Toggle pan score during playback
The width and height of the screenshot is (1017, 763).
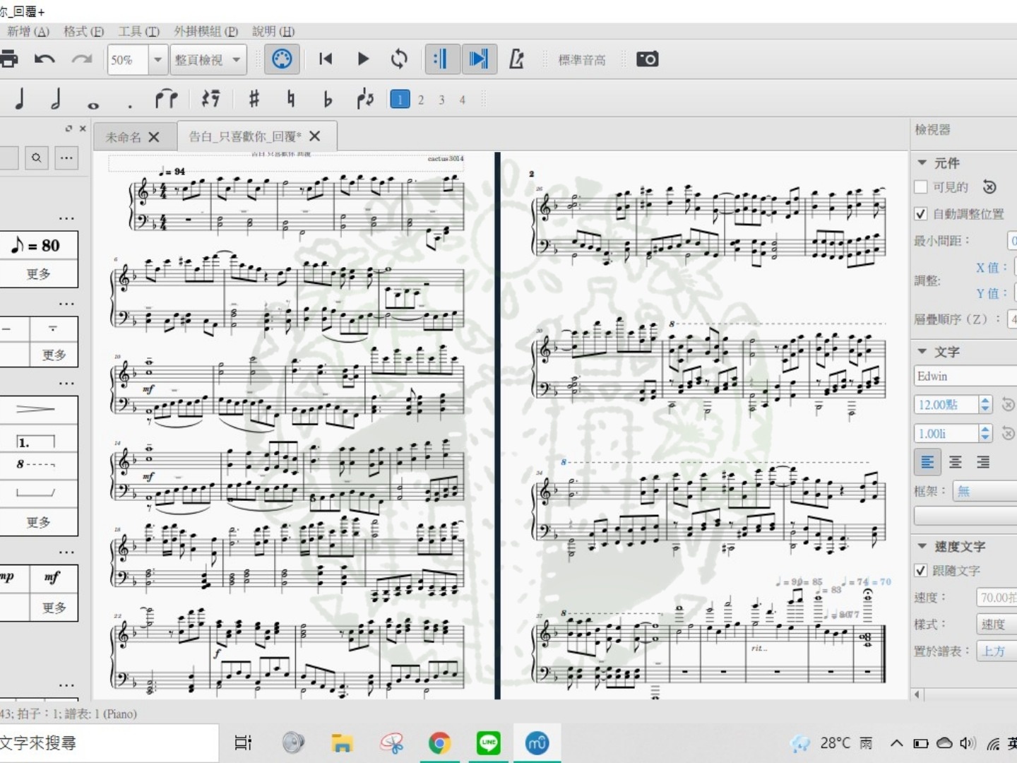pos(479,59)
